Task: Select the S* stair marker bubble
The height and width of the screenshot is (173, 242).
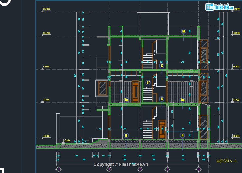Action: coord(148,82)
